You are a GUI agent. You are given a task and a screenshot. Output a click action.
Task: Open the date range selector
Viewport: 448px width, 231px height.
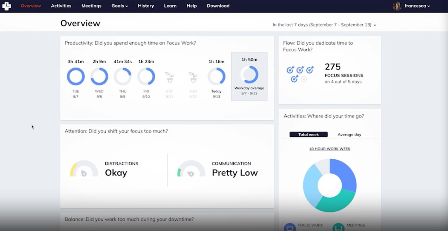point(324,25)
